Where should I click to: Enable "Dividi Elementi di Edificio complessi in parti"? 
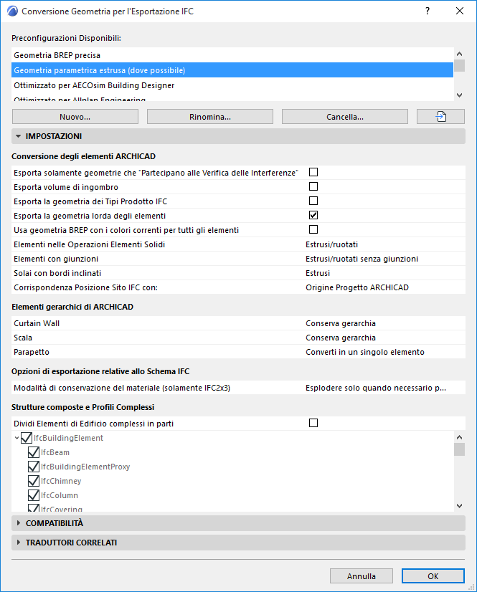313,423
